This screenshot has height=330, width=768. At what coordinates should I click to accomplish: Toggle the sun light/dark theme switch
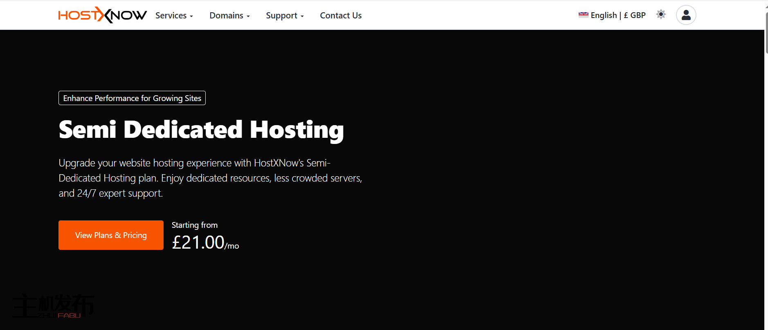click(661, 15)
